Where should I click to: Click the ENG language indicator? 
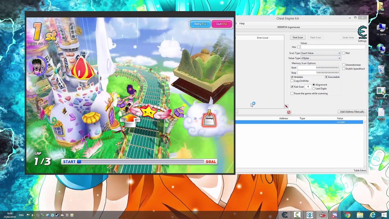point(21,215)
